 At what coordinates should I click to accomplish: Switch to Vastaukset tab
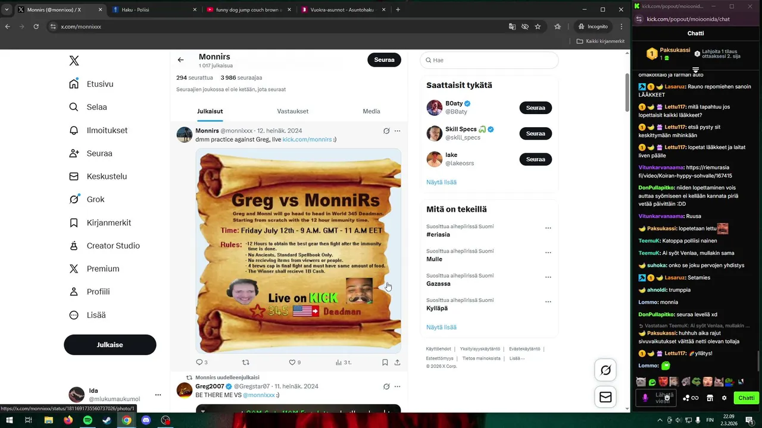coord(293,111)
